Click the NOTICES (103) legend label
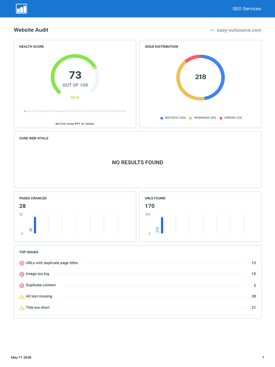Viewport: 275px width, 367px height. click(x=175, y=118)
